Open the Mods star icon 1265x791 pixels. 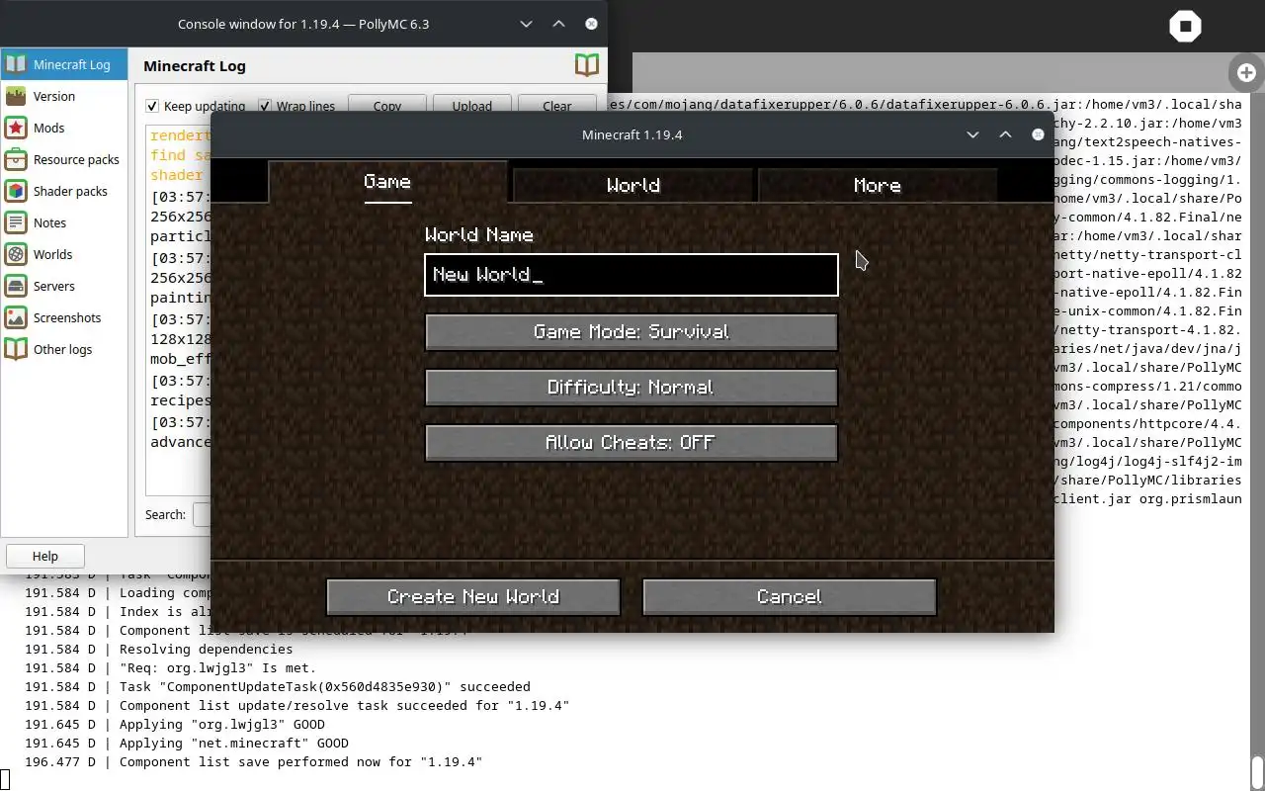click(x=16, y=128)
